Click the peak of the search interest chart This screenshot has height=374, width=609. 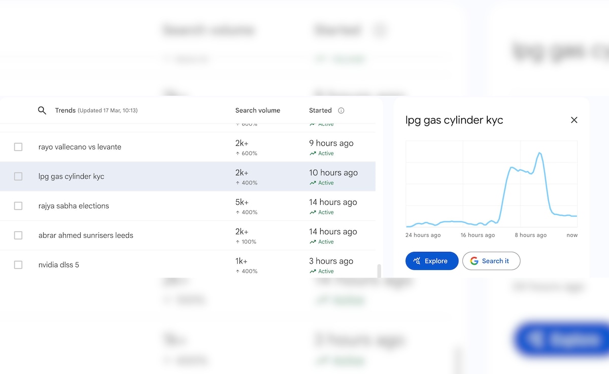pos(539,153)
